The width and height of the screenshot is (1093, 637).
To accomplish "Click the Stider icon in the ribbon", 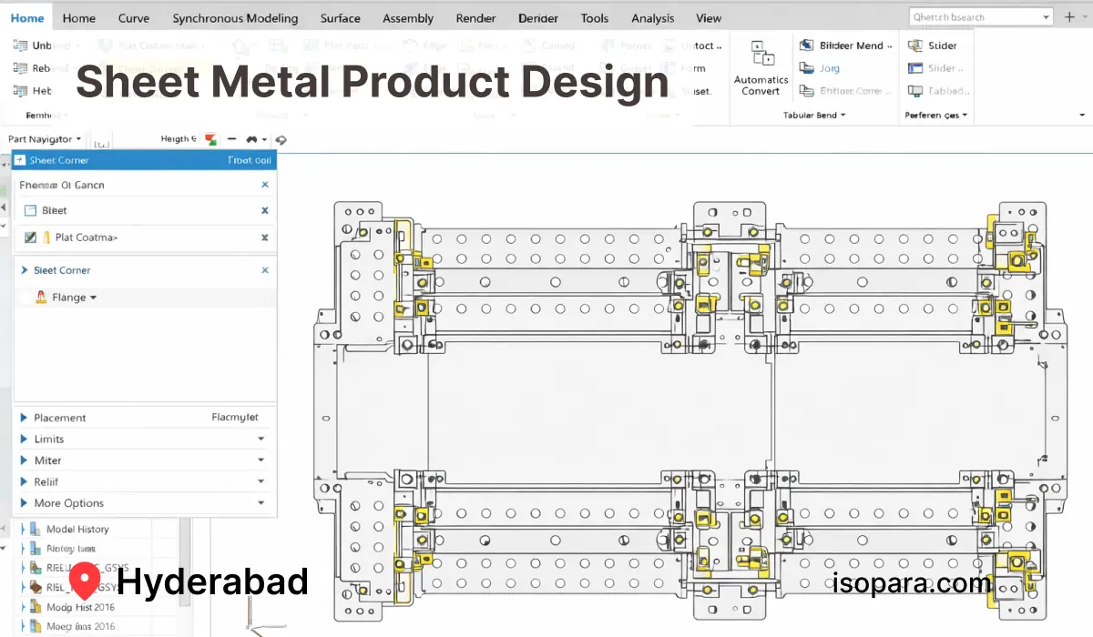I will click(915, 45).
